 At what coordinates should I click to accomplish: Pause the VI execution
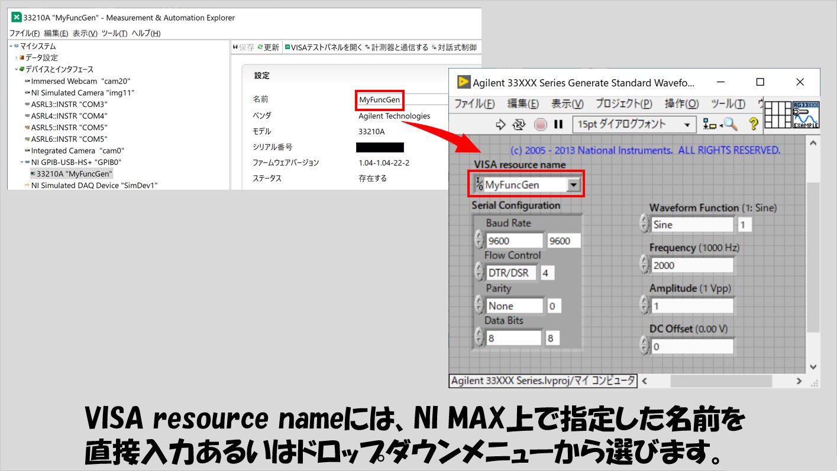click(558, 124)
